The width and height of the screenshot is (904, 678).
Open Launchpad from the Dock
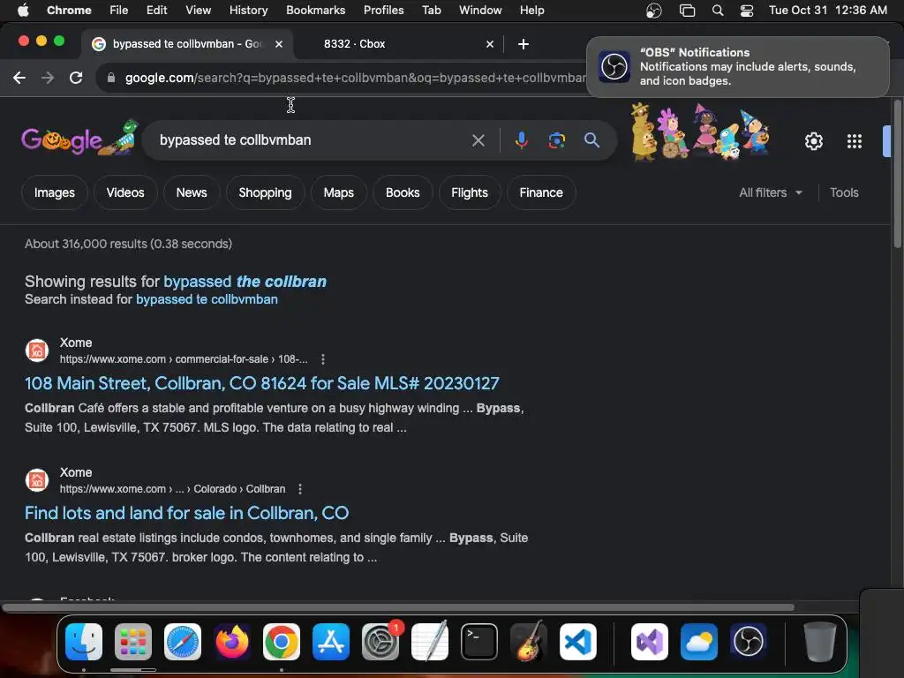(x=133, y=642)
